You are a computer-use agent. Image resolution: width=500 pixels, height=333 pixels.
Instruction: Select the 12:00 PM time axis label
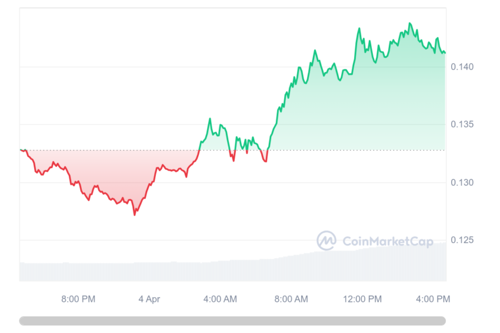pos(362,300)
